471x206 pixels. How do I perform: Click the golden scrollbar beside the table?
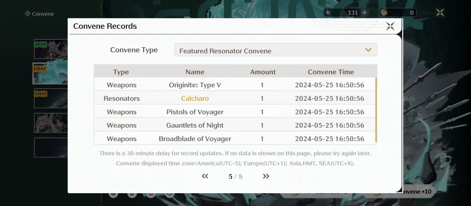point(376,110)
